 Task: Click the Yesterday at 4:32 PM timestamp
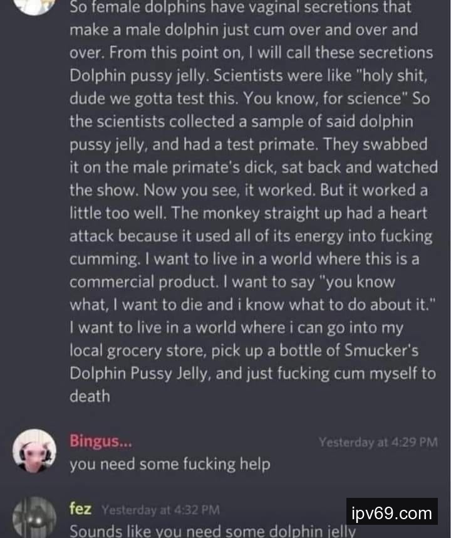click(160, 510)
